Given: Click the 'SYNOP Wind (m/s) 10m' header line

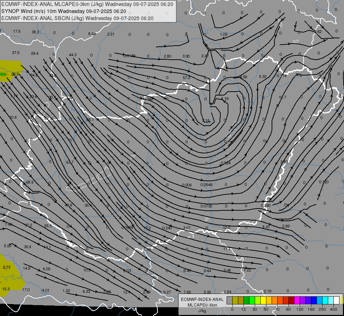Looking at the screenshot, I should [x=64, y=11].
